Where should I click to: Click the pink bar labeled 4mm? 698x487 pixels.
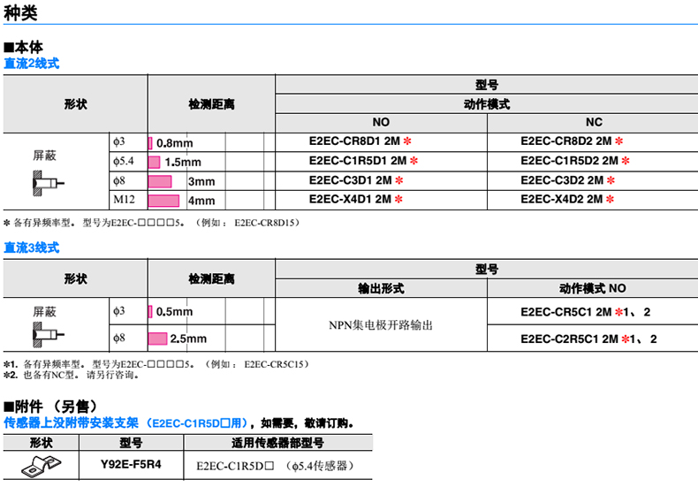click(x=163, y=201)
